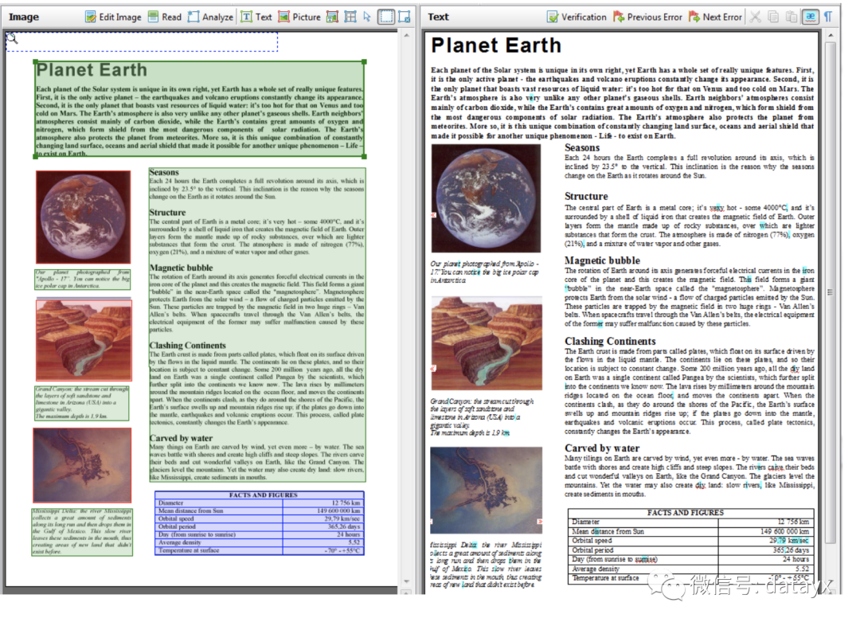Click the Read page button
The height and width of the screenshot is (626, 860).
(165, 17)
